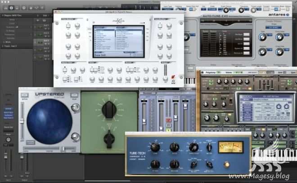Click Tube-Tech Release knob

pyautogui.click(x=175, y=164)
